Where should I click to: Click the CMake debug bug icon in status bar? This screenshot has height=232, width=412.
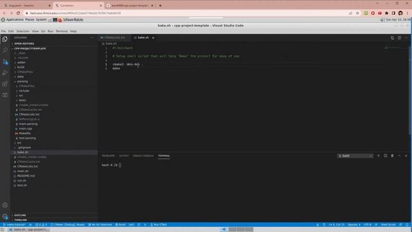click(139, 225)
